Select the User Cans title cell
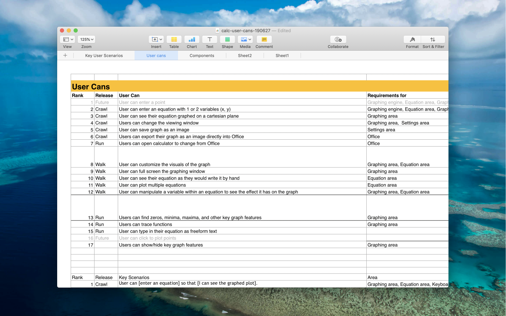The image size is (506, 316). (260, 86)
